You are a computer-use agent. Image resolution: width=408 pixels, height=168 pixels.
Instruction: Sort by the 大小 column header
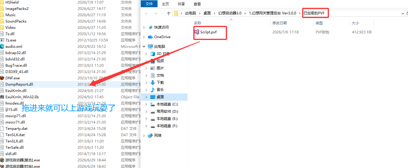(x=355, y=23)
